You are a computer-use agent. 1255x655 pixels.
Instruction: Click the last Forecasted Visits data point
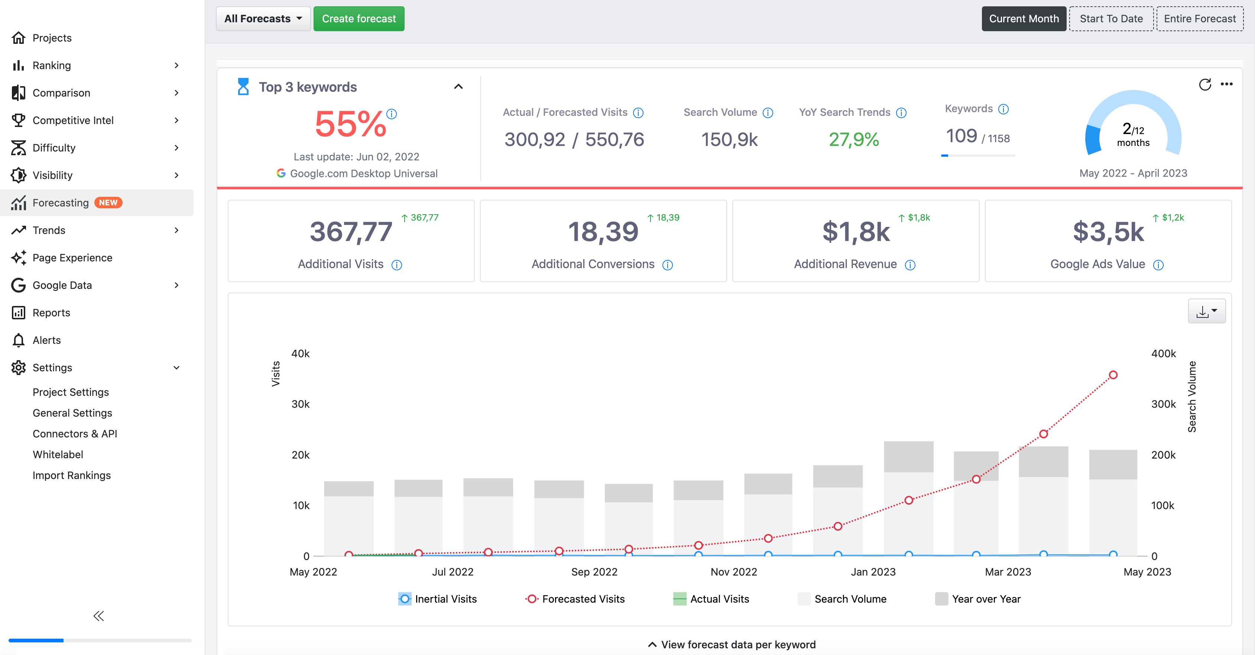1113,375
